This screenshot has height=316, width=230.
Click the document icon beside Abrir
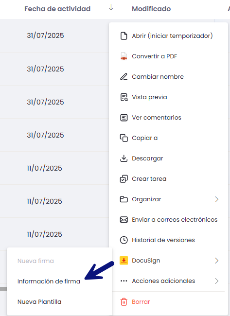124,36
